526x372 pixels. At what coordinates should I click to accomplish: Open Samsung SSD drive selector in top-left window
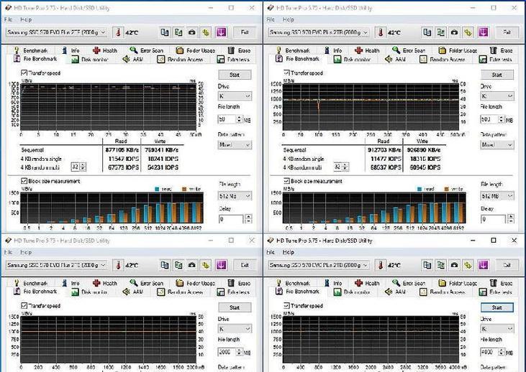[x=56, y=32]
